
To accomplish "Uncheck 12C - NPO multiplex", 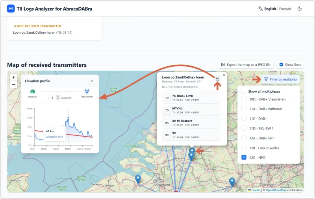I will (244, 157).
